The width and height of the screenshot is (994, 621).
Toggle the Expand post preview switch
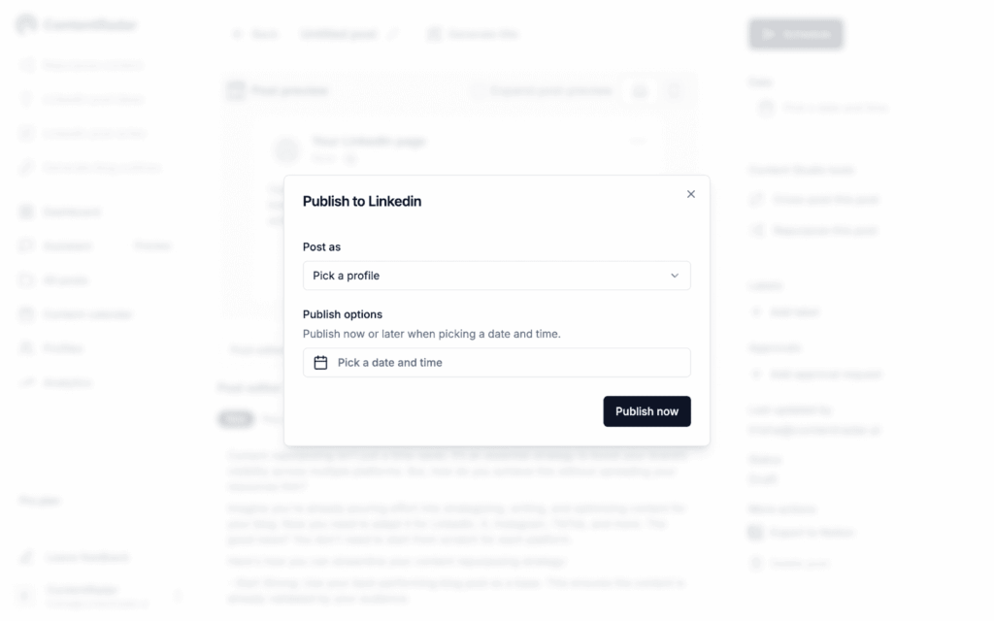pyautogui.click(x=478, y=91)
